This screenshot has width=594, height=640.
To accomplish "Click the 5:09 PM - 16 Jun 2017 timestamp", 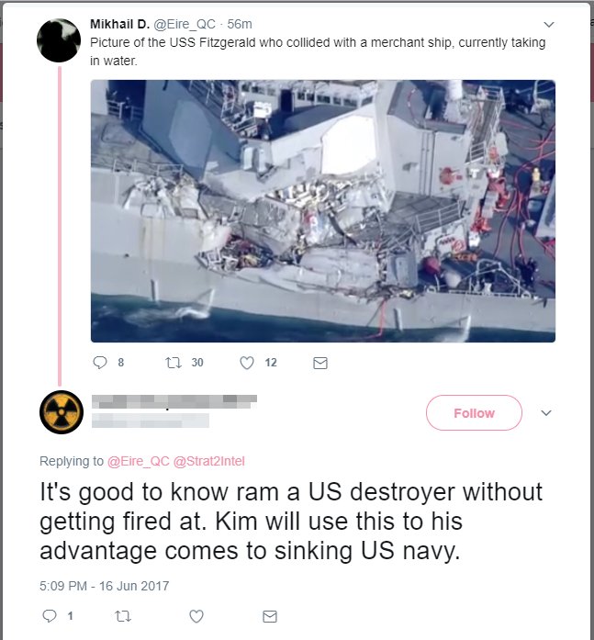I will pos(105,586).
